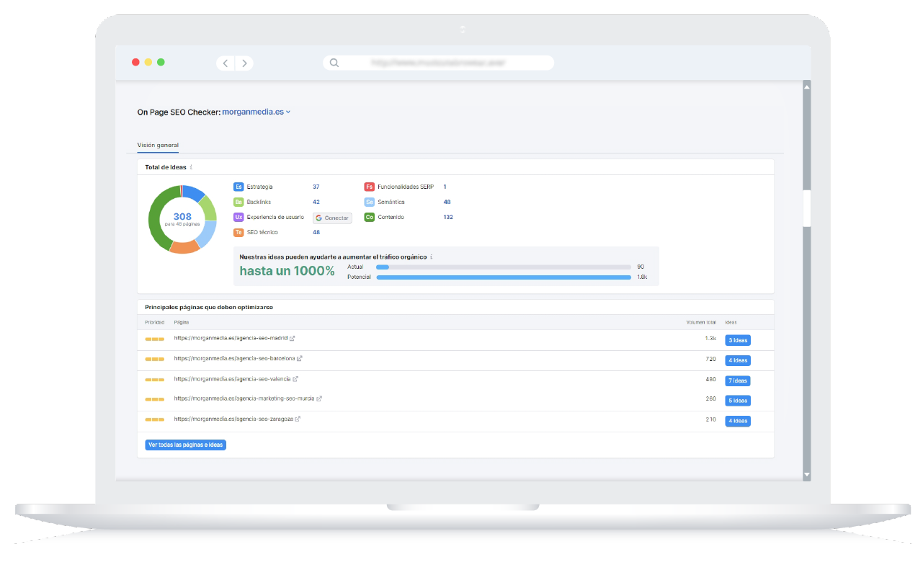The height and width of the screenshot is (570, 923).
Task: Click the Co Contenido badge icon
Action: 370,217
